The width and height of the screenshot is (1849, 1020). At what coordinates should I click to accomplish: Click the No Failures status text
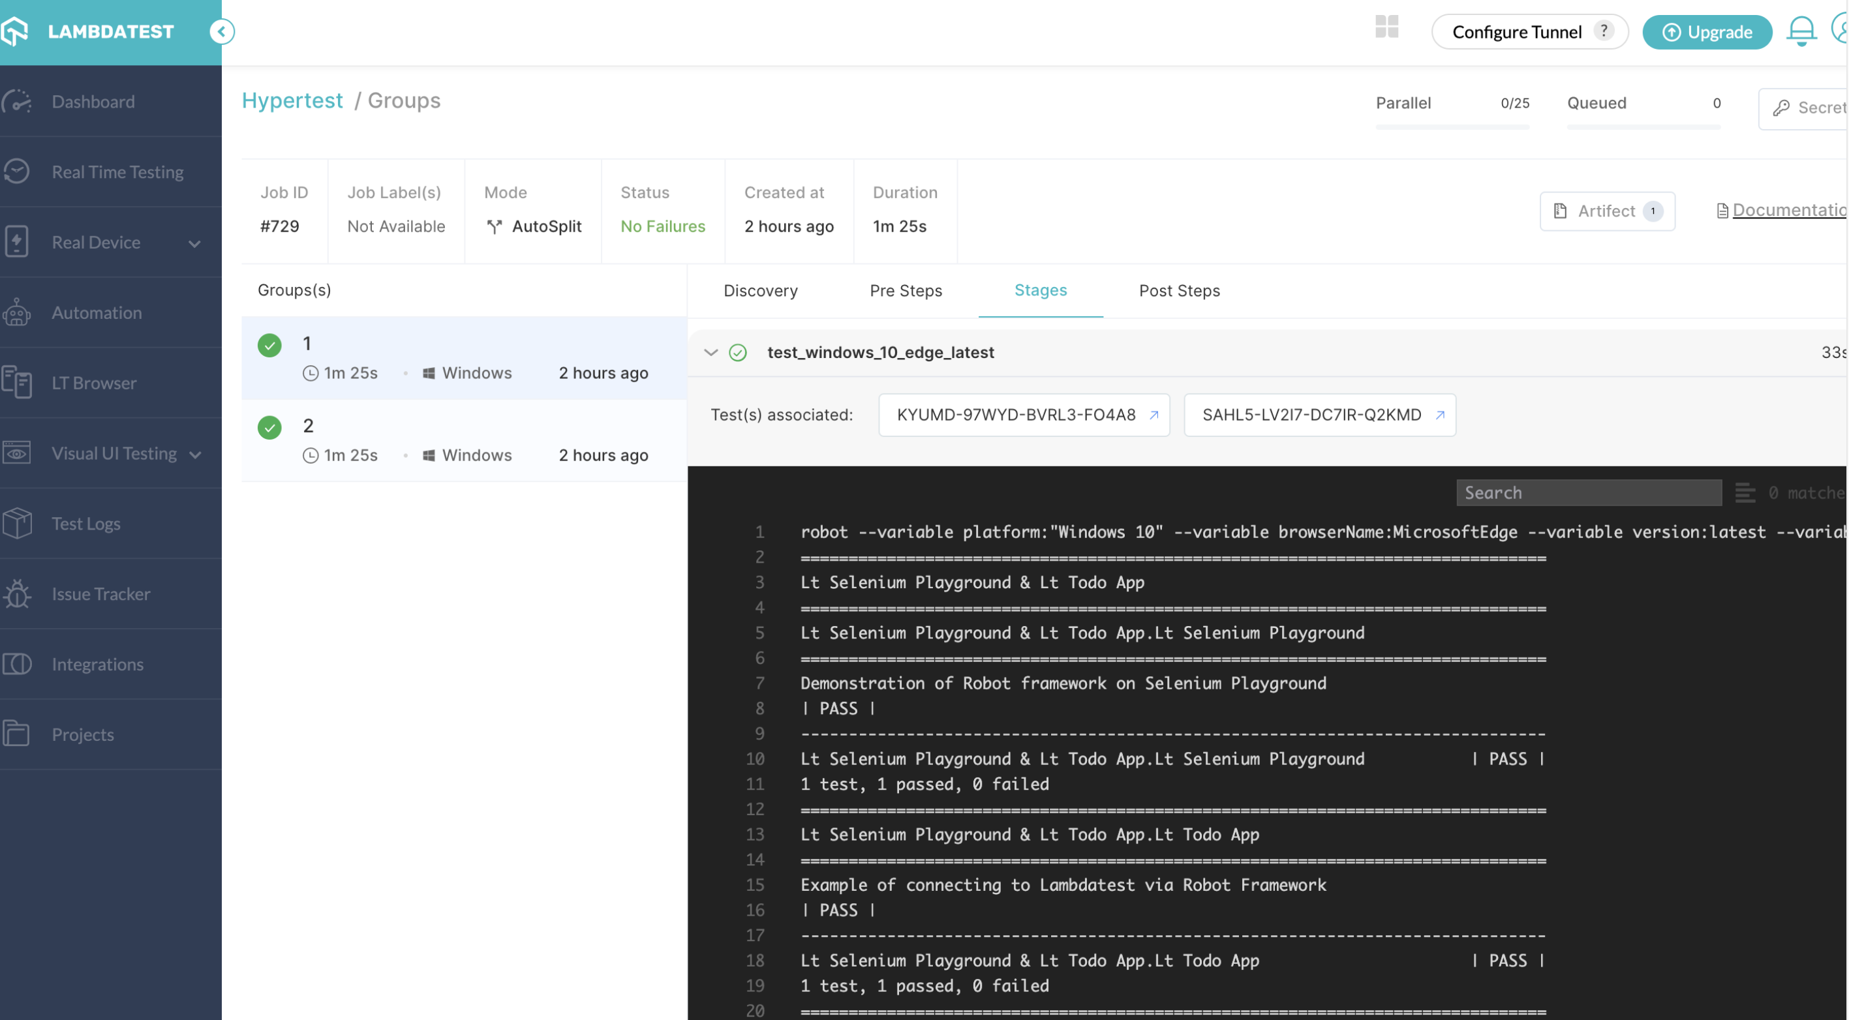[662, 227]
